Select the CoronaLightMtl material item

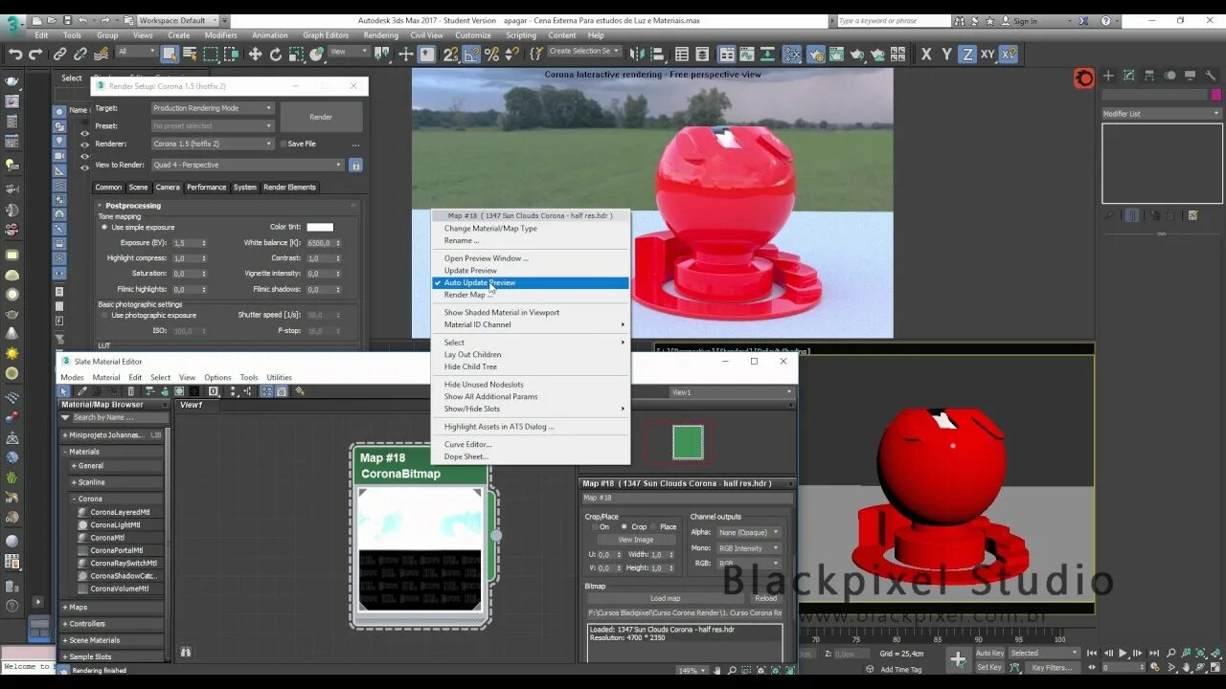[x=115, y=524]
